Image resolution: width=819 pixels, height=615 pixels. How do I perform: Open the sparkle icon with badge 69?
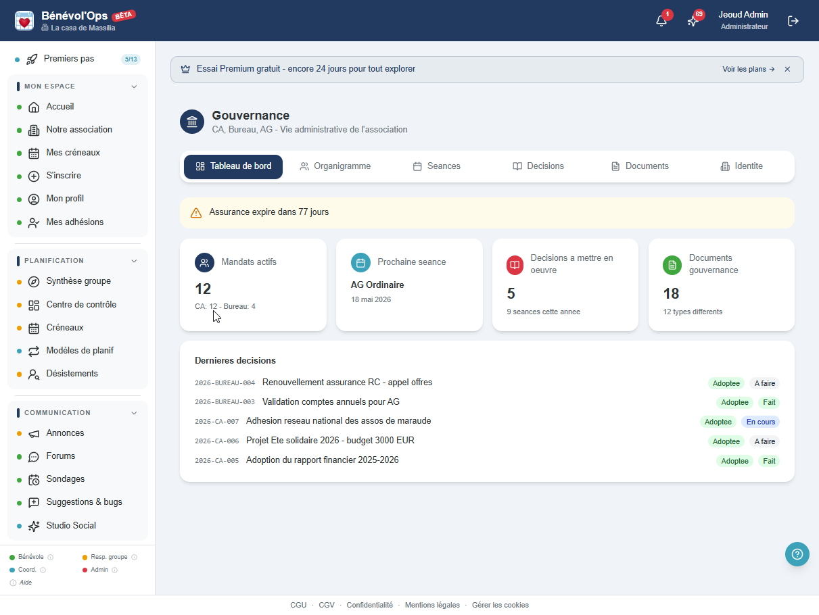pyautogui.click(x=693, y=21)
